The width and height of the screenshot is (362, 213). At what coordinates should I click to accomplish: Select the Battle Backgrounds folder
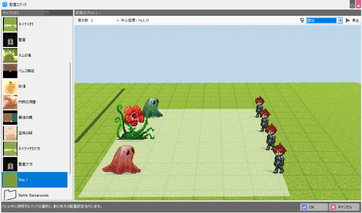[33, 195]
